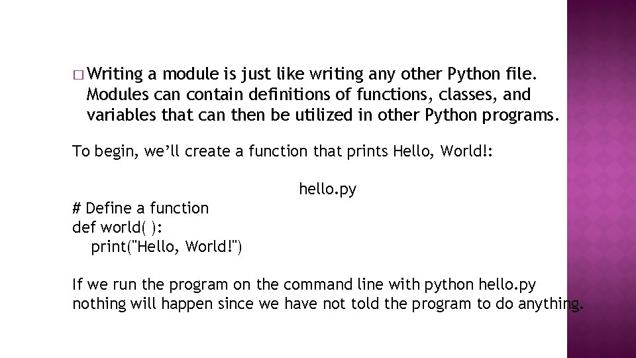
Task: Click 'command line' in the bottom paragraph
Action: [352, 285]
